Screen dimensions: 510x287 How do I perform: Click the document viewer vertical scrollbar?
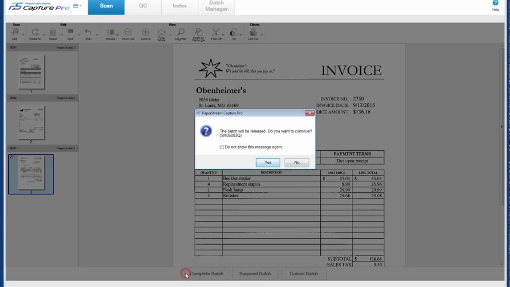coord(502,127)
